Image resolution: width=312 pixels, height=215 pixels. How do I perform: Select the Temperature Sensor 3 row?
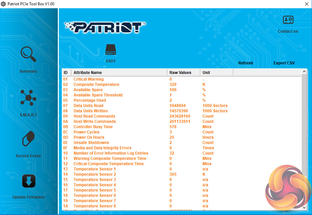click(x=182, y=180)
